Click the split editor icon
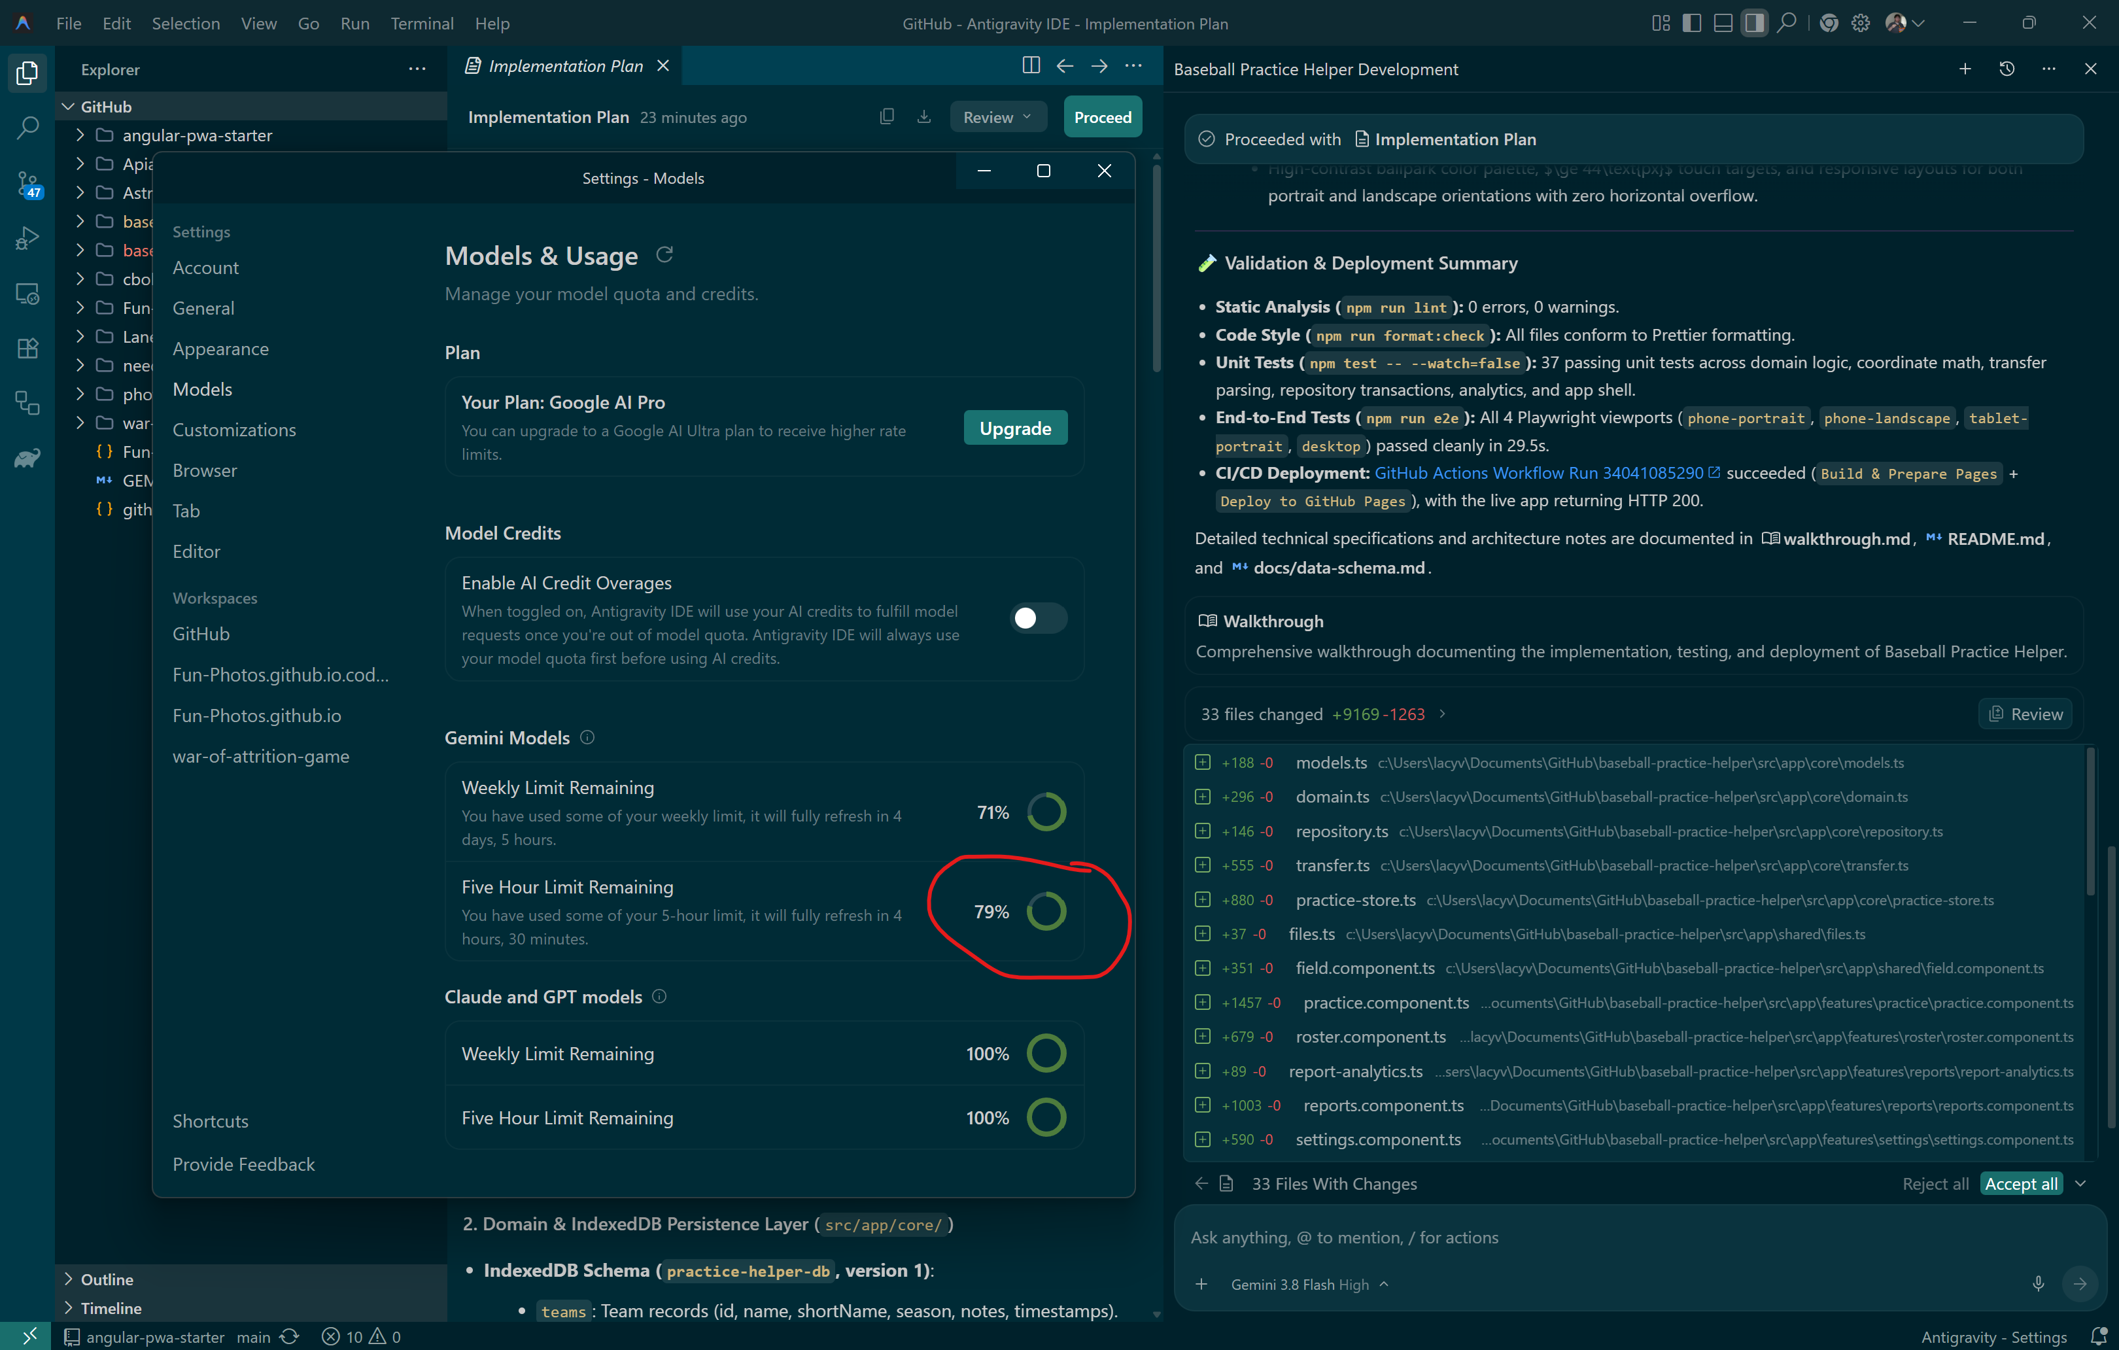This screenshot has height=1350, width=2119. 1031,66
